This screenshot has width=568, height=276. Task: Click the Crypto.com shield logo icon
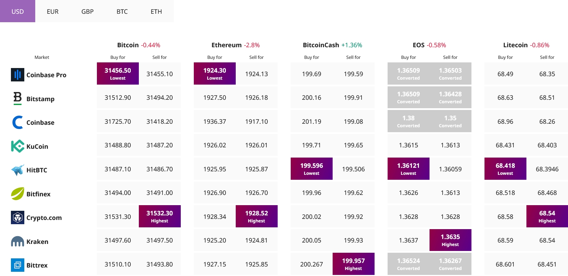[17, 217]
